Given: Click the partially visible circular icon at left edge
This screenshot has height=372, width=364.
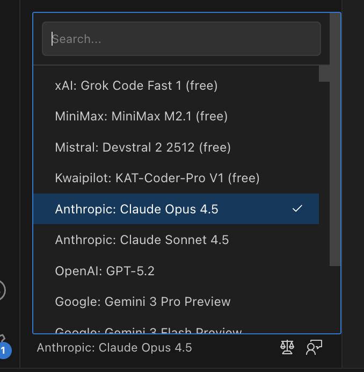Looking at the screenshot, I should click(2, 290).
